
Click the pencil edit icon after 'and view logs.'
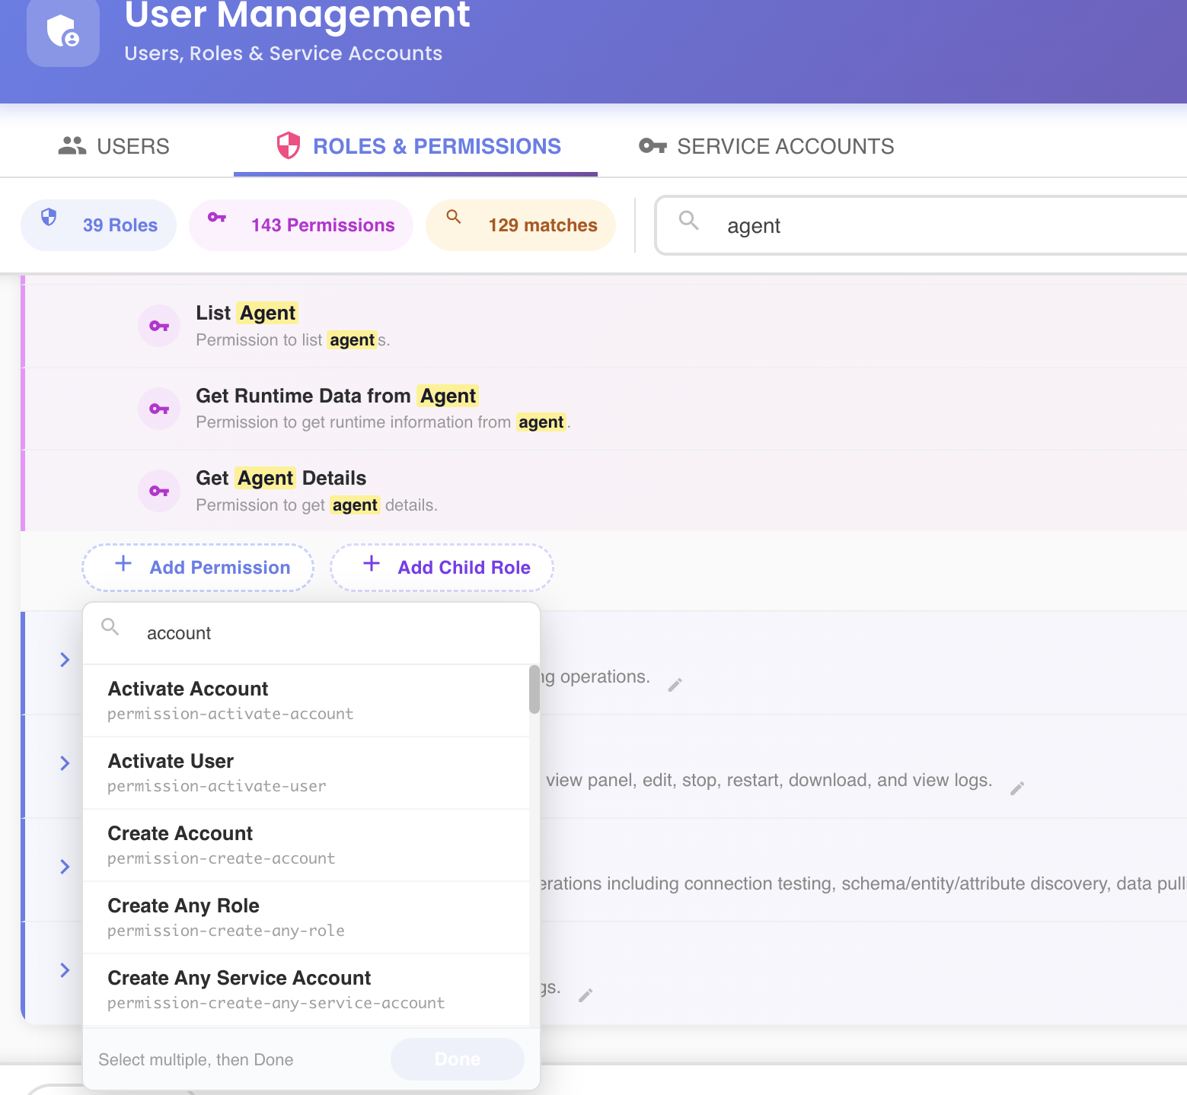point(1017,788)
